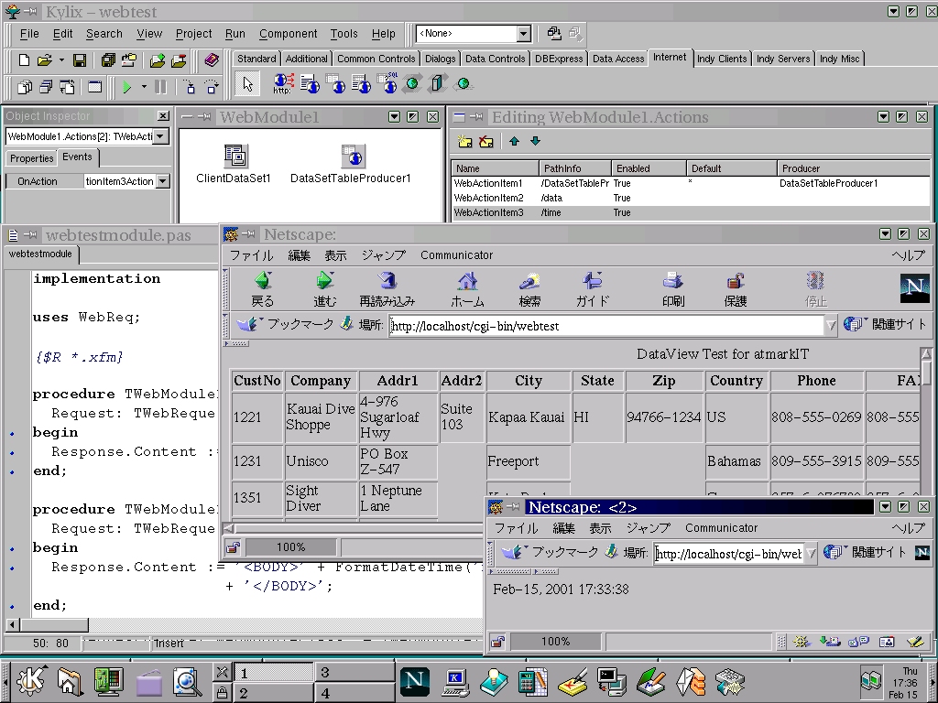Open the dropdown arrow next to Open icon

coord(61,59)
